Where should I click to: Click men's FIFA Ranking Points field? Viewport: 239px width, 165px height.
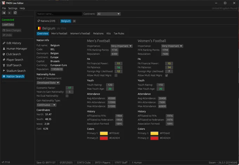coord(115,50)
